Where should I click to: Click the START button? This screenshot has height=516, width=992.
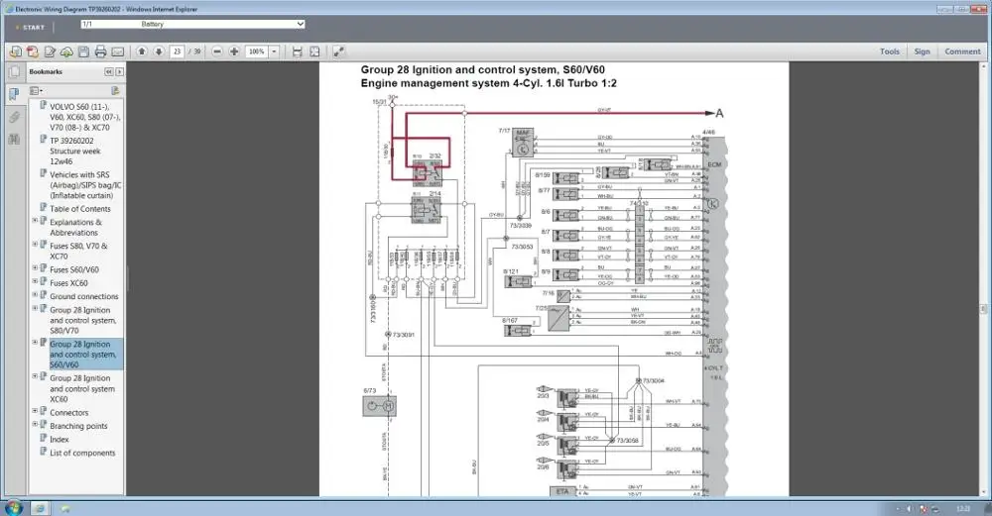(31, 27)
